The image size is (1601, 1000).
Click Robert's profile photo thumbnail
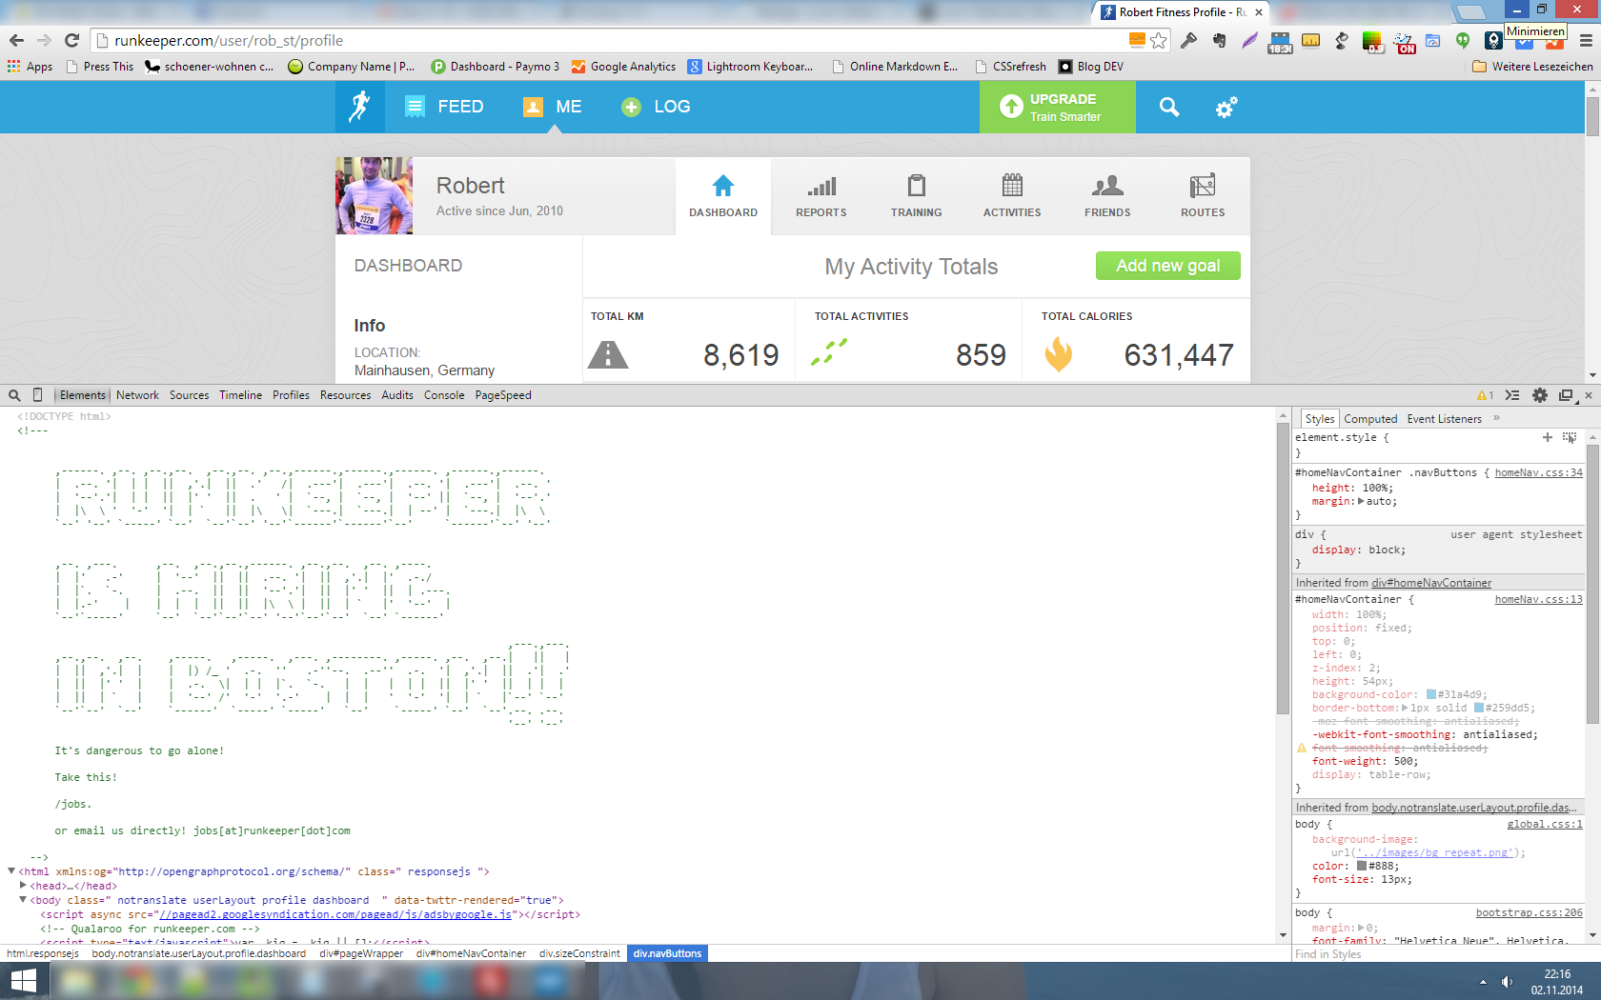pyautogui.click(x=375, y=195)
